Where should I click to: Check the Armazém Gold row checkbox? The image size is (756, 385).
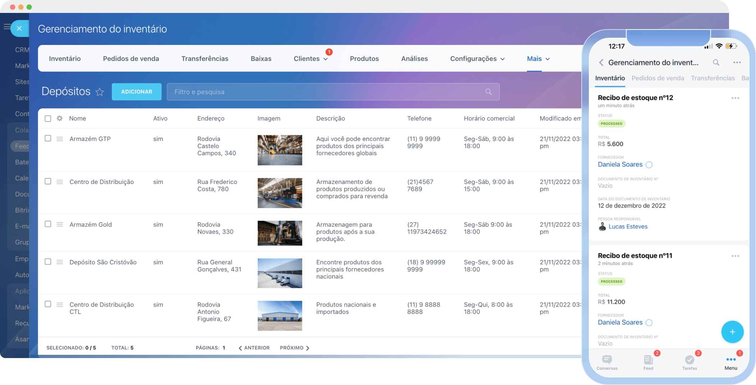pos(48,224)
